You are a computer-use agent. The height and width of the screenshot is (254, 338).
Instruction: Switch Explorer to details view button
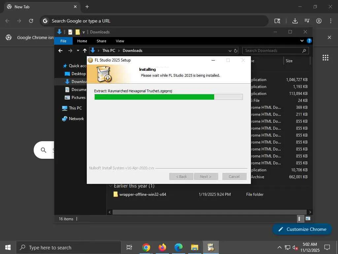point(300,219)
